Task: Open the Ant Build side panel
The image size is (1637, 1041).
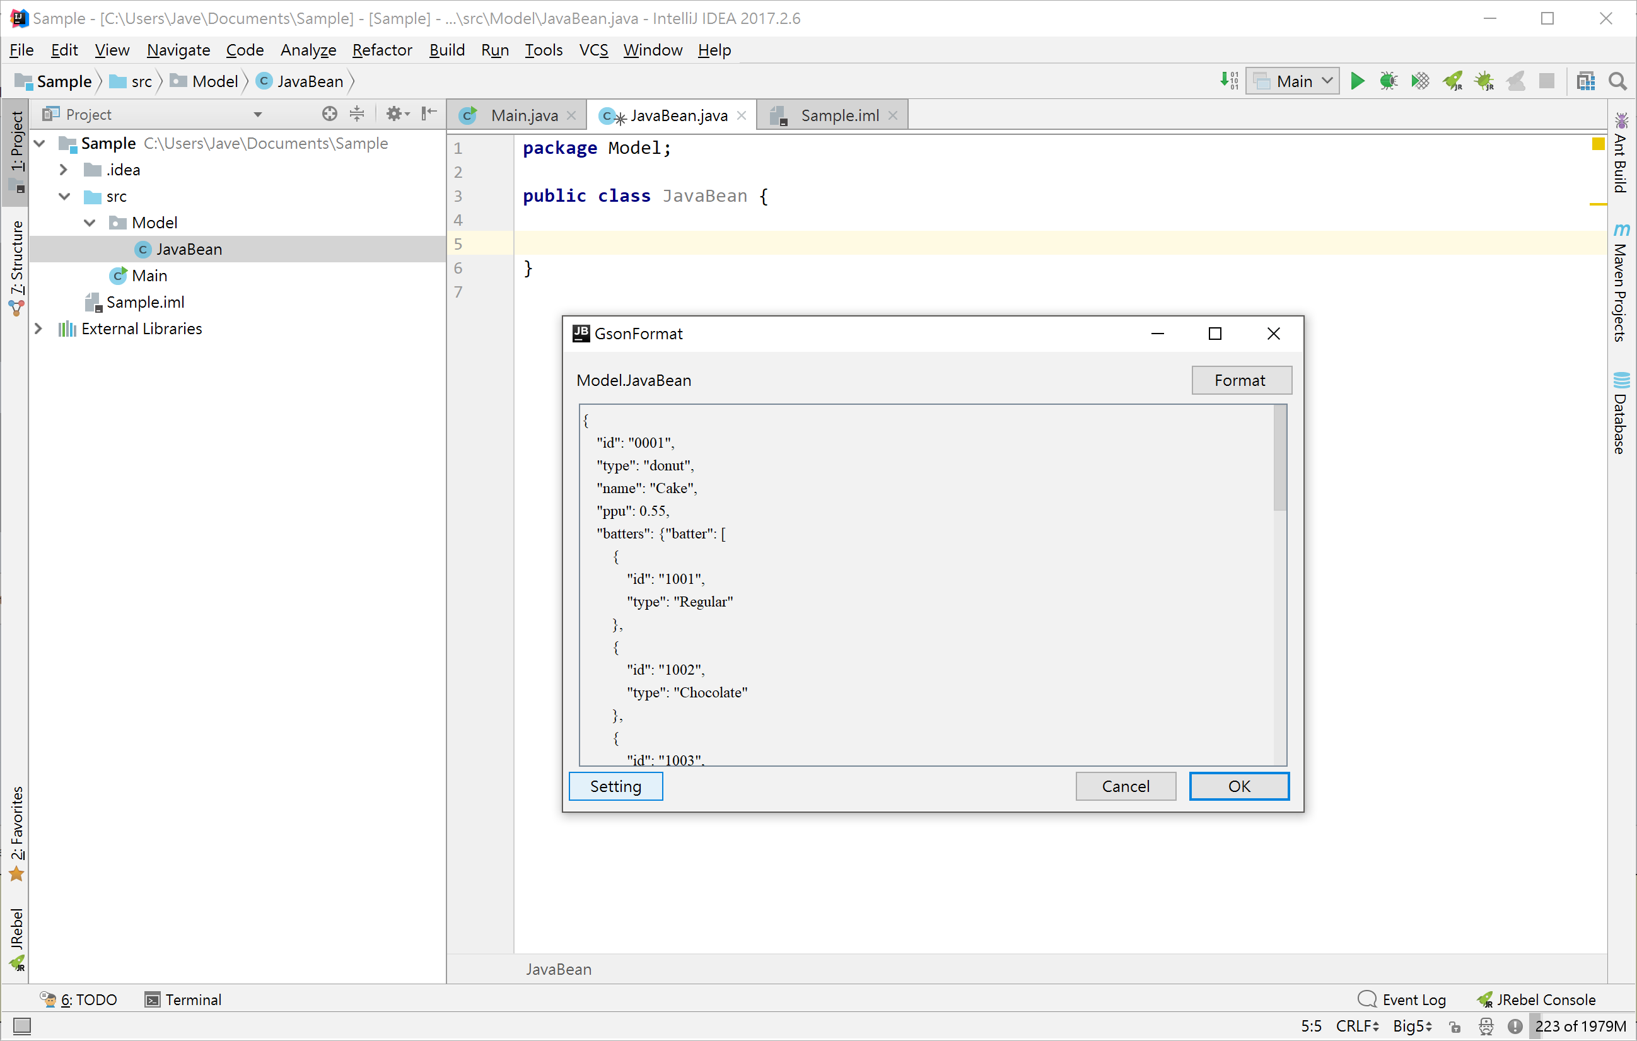Action: click(1621, 153)
